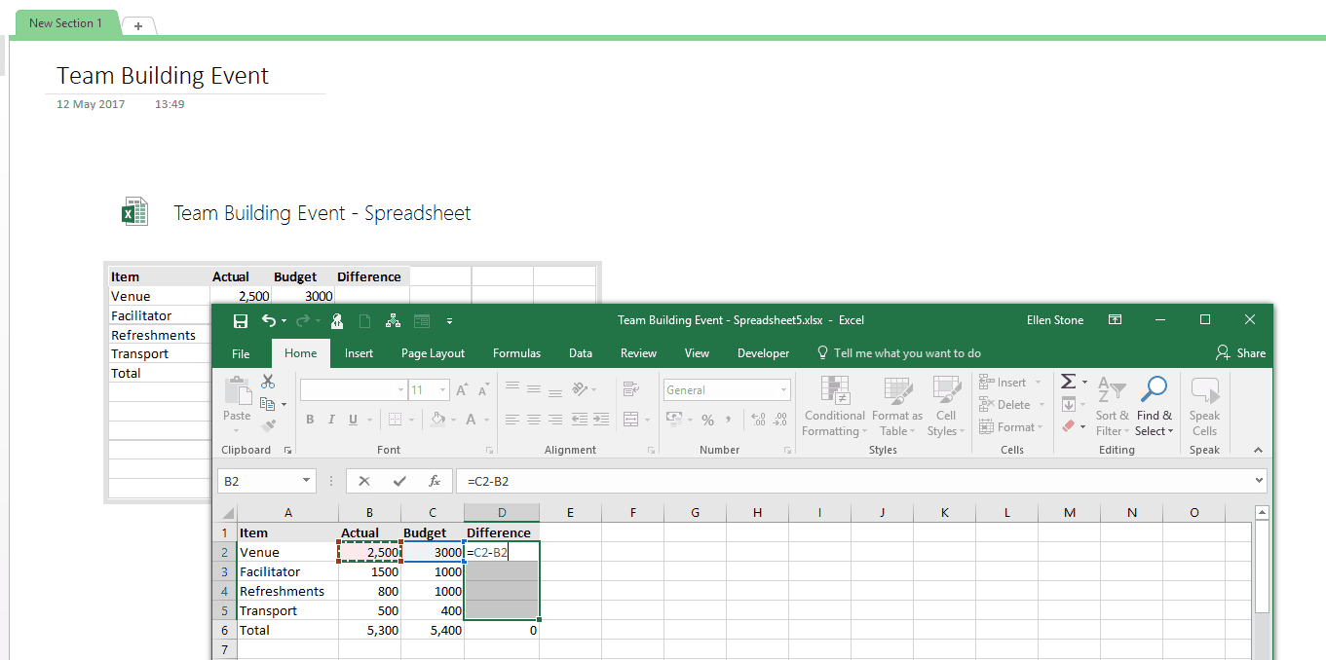Increase the decimal places

(x=758, y=420)
